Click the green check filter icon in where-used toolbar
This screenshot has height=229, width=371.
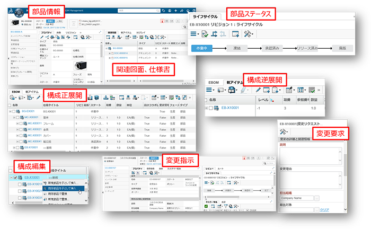click(x=312, y=90)
